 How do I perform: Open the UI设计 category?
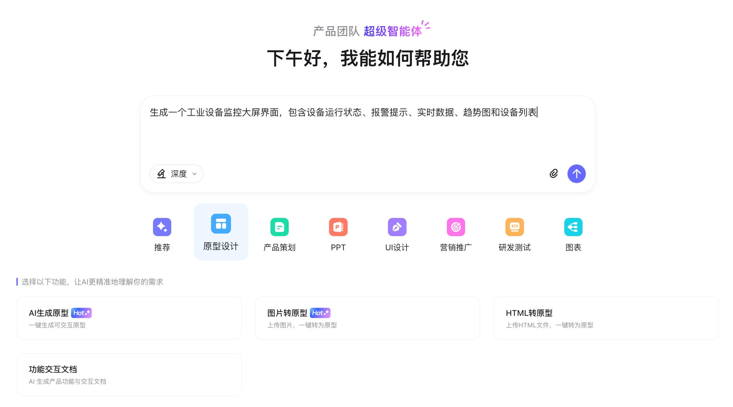pyautogui.click(x=397, y=227)
